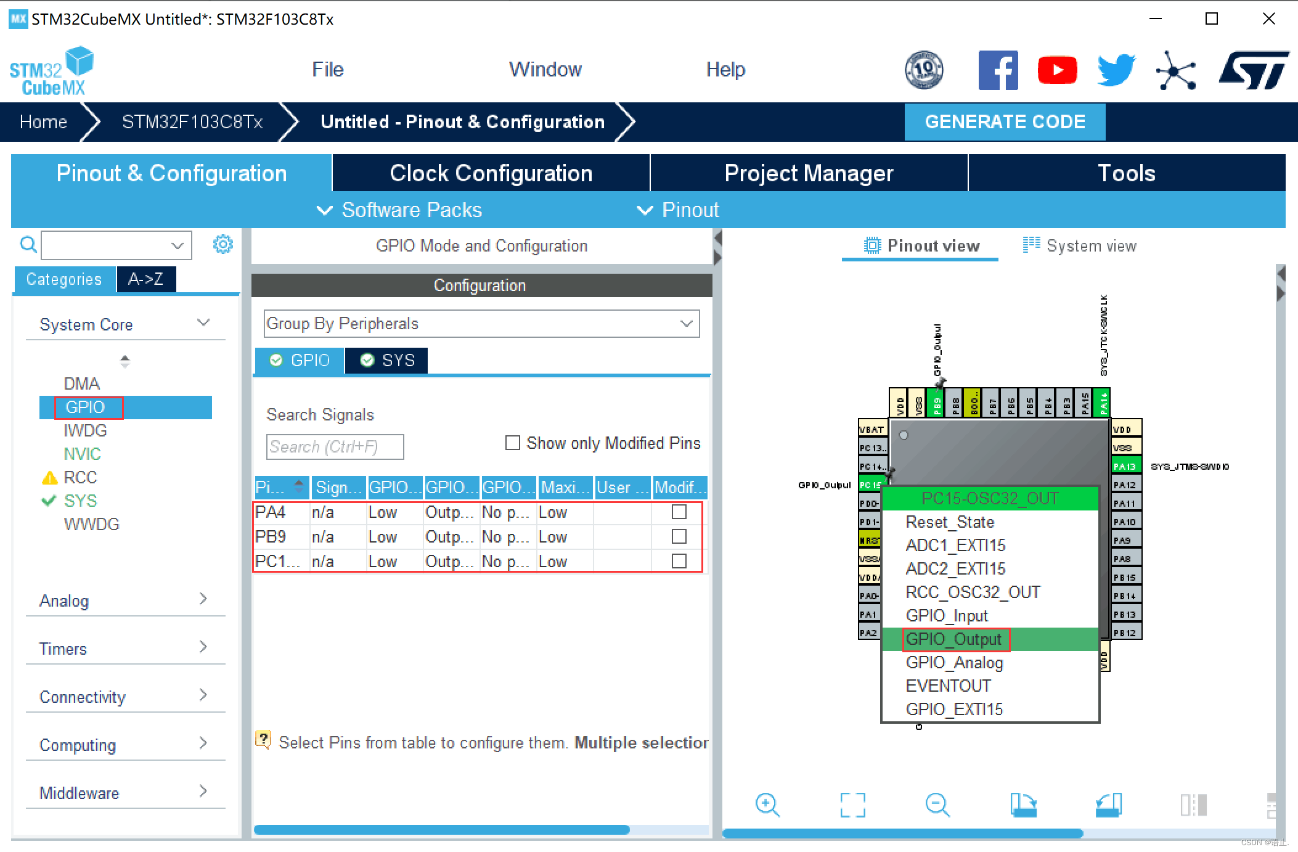Switch to the A->Z tab
Screen dimensions: 1298x852
(146, 279)
